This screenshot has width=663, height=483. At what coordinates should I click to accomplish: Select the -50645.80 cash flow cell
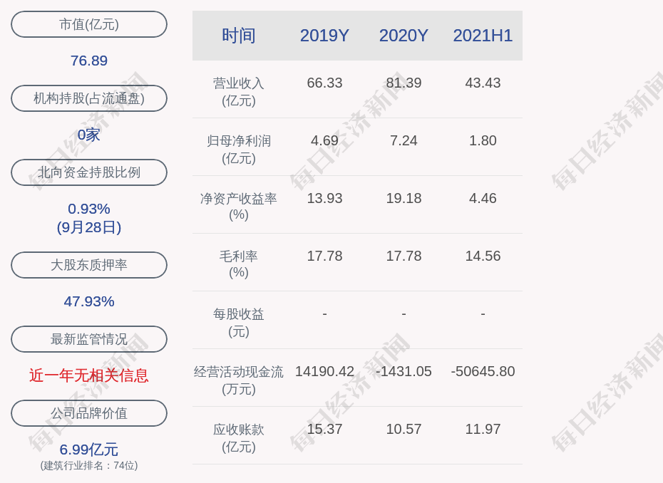[x=483, y=371]
